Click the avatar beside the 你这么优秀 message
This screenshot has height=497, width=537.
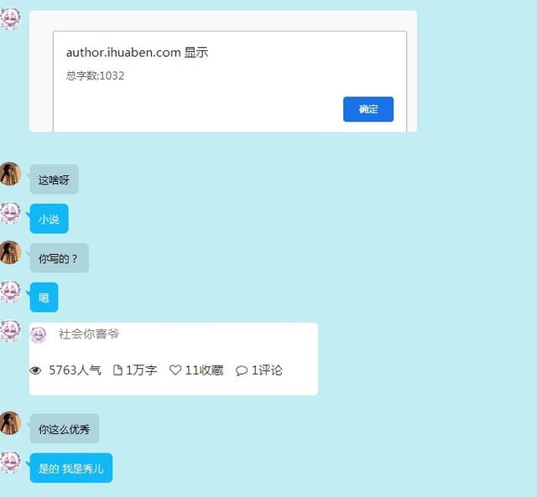tap(10, 423)
